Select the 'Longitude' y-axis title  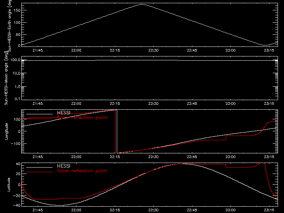tap(6, 131)
